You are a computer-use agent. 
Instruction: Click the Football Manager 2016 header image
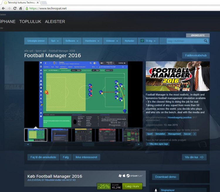click(178, 76)
